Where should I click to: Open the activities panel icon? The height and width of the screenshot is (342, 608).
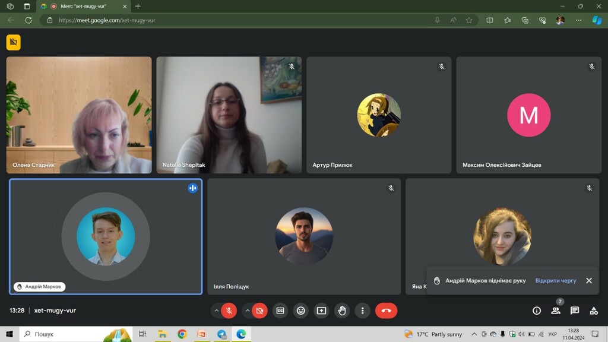point(594,311)
